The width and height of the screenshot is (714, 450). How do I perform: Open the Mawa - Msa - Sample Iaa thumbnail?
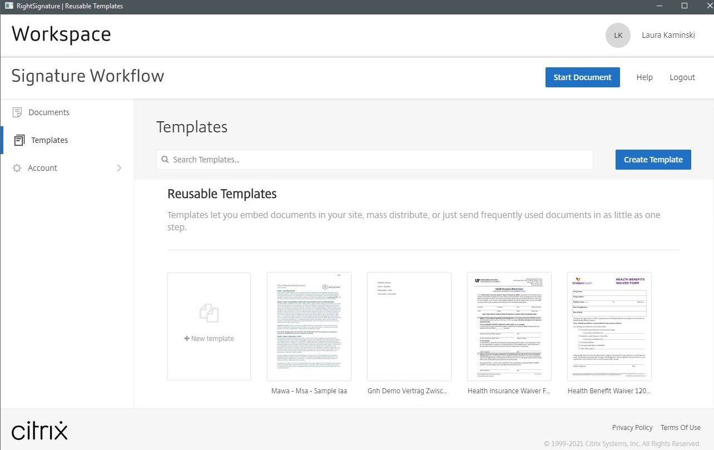click(x=309, y=327)
